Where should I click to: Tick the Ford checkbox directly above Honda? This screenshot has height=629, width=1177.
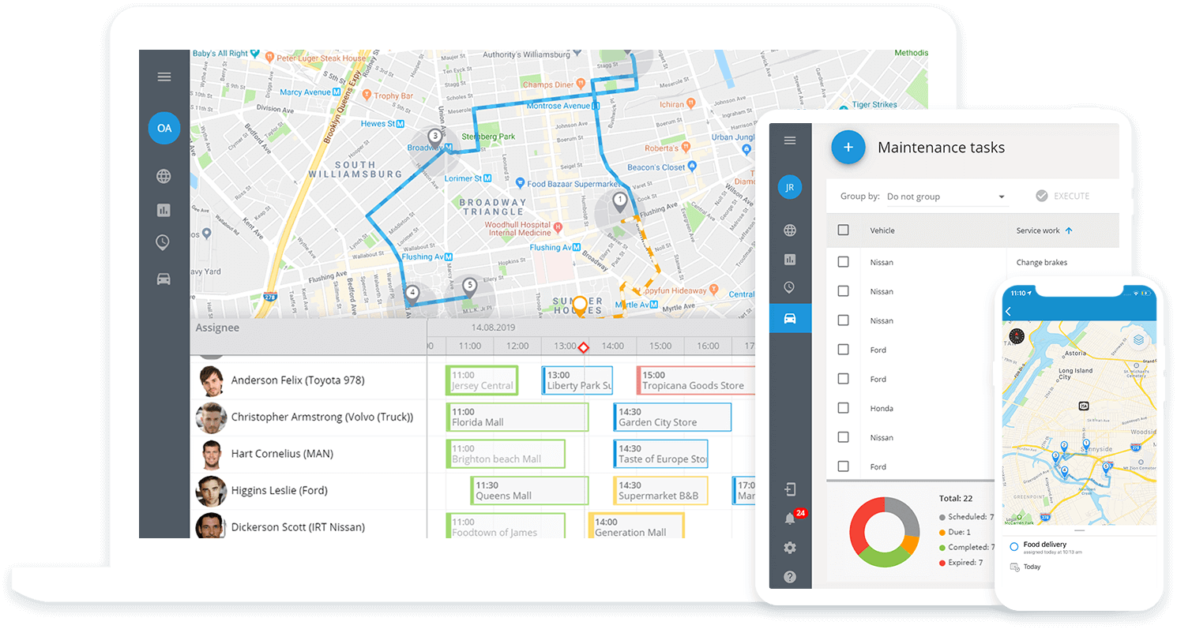(x=843, y=378)
